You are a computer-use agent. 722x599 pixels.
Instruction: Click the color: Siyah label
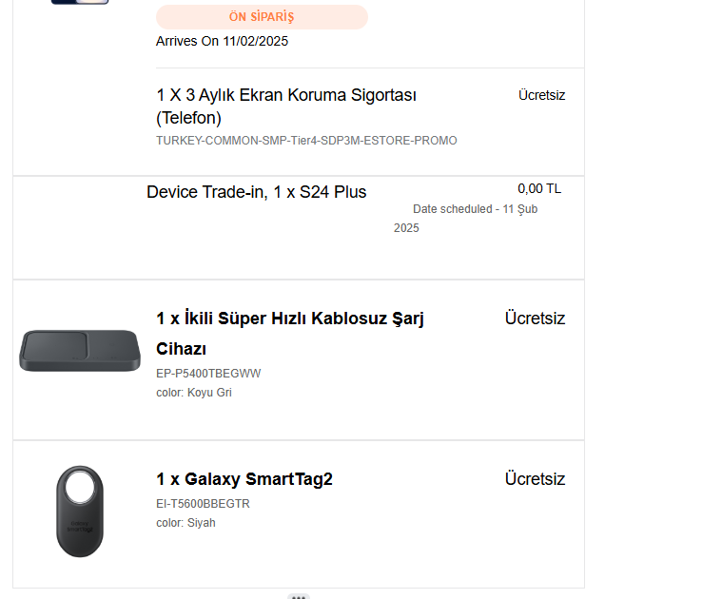coord(185,523)
